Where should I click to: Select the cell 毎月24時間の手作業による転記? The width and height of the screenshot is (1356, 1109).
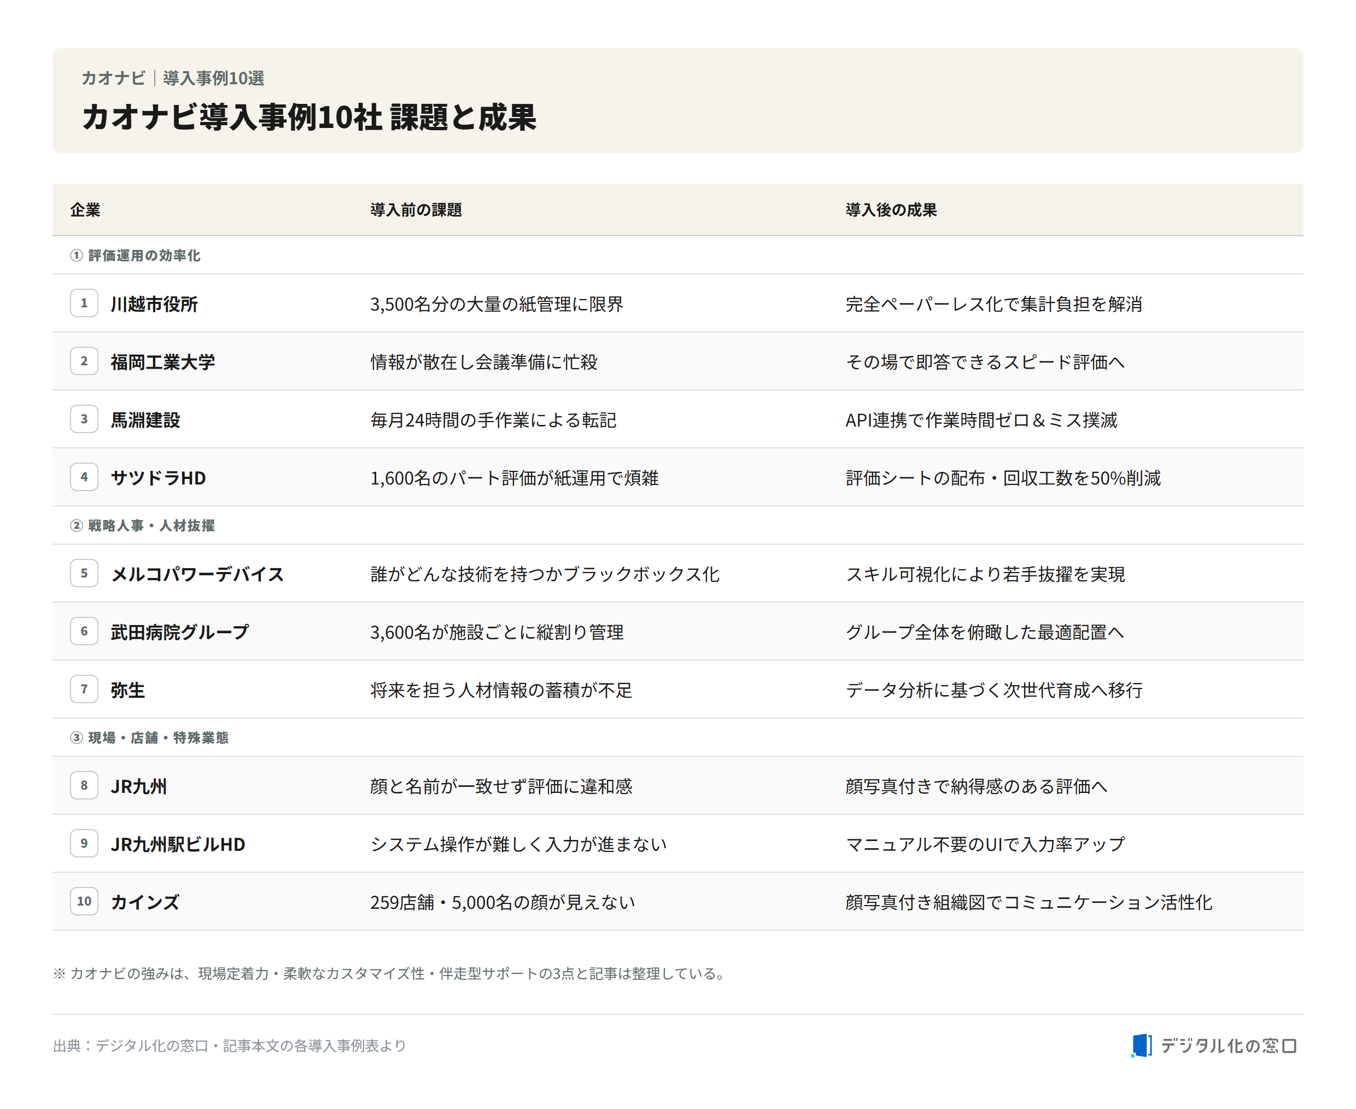click(x=493, y=421)
